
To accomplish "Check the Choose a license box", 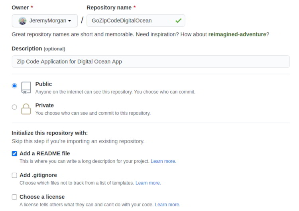I will coord(14,197).
